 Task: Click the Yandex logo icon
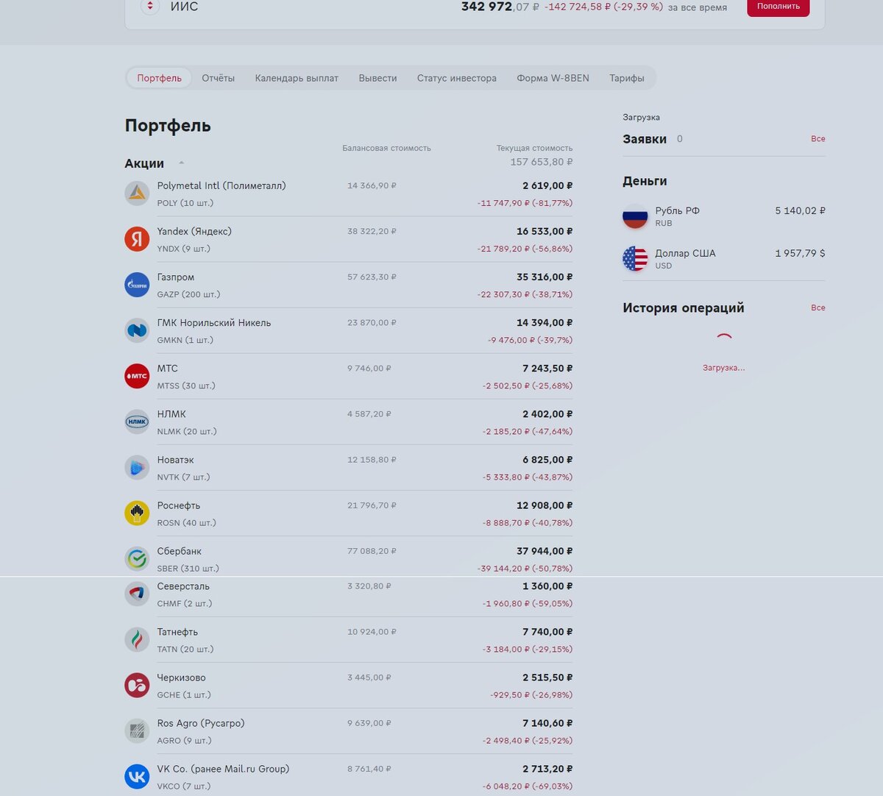(x=137, y=239)
